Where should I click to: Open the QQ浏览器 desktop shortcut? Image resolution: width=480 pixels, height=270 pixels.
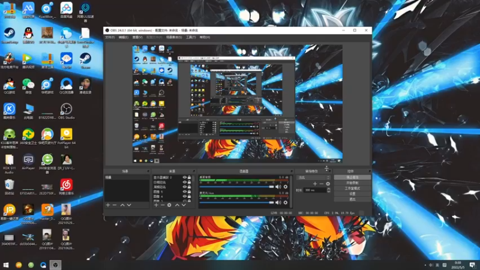[x=66, y=86]
